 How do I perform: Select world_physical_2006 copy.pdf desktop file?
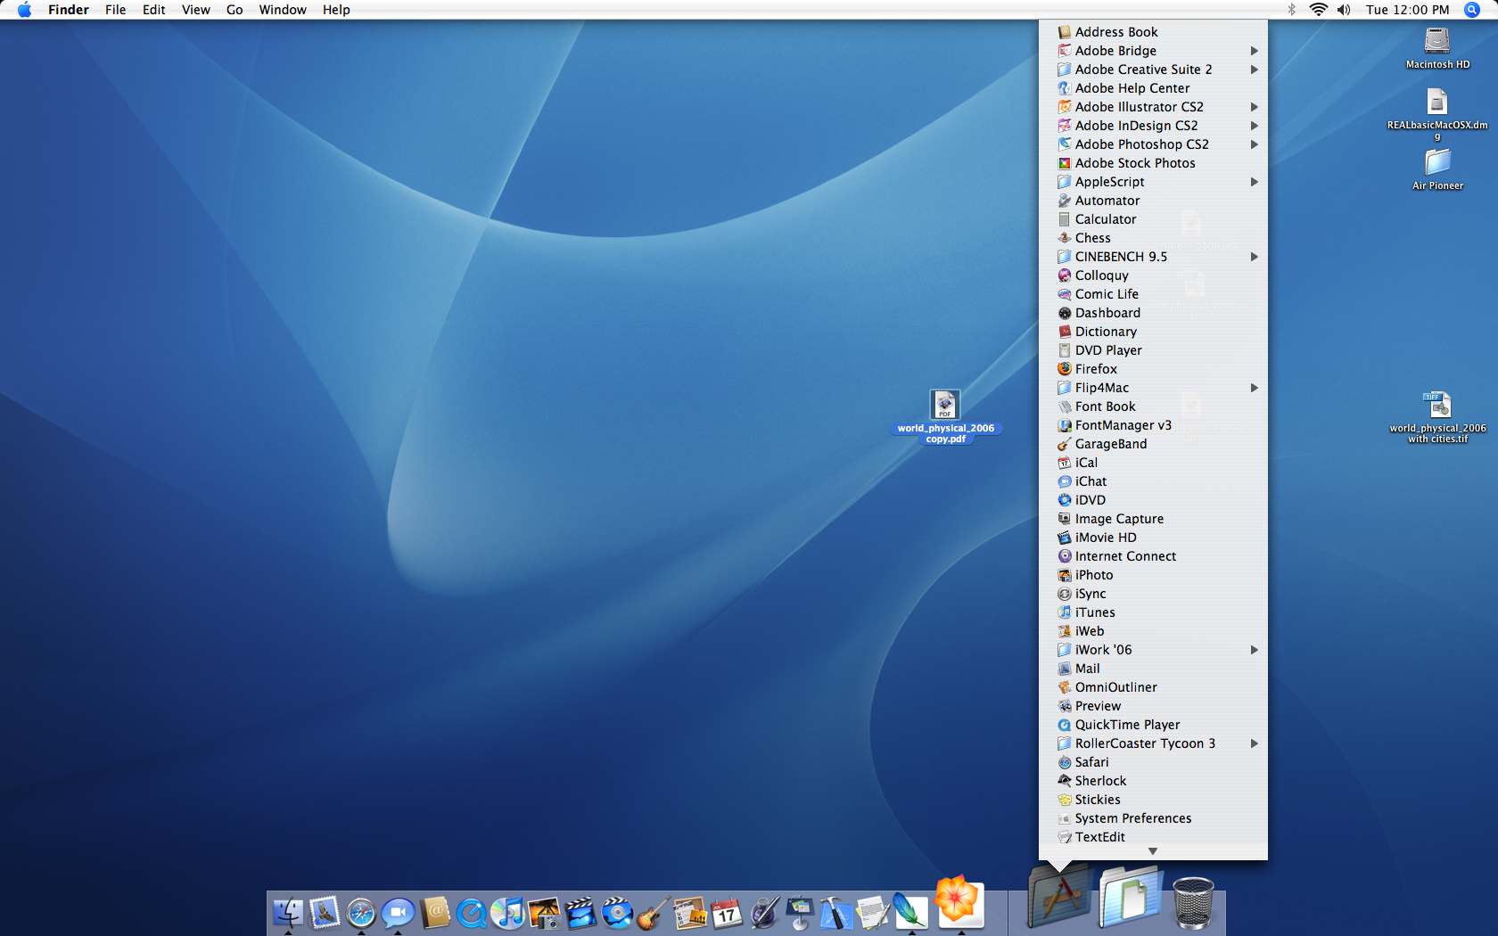(945, 416)
